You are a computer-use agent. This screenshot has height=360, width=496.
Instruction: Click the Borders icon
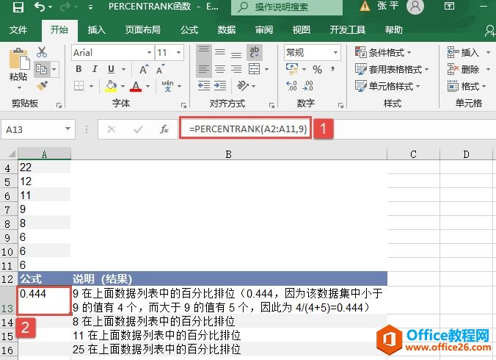(79, 85)
